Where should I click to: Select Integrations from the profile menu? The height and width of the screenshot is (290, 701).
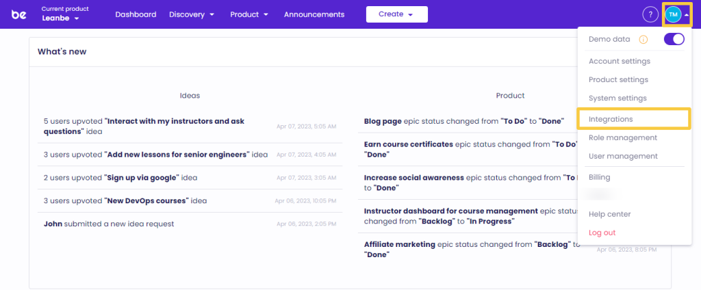click(611, 119)
